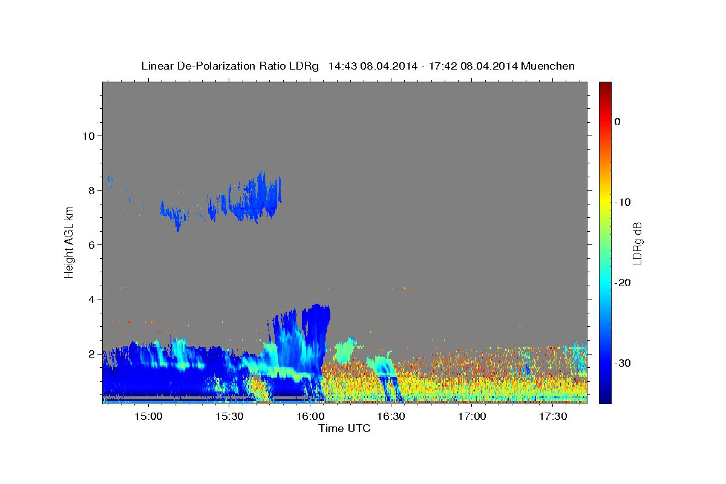Click the dark blue bottom of the colorbar

[605, 398]
